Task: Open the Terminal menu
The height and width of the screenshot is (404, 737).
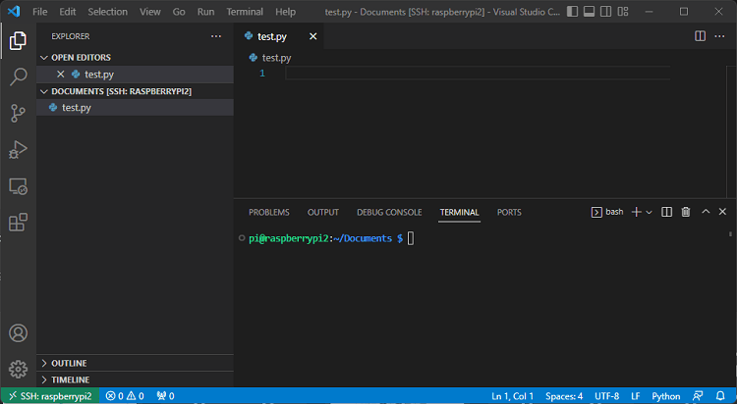Action: click(x=244, y=12)
